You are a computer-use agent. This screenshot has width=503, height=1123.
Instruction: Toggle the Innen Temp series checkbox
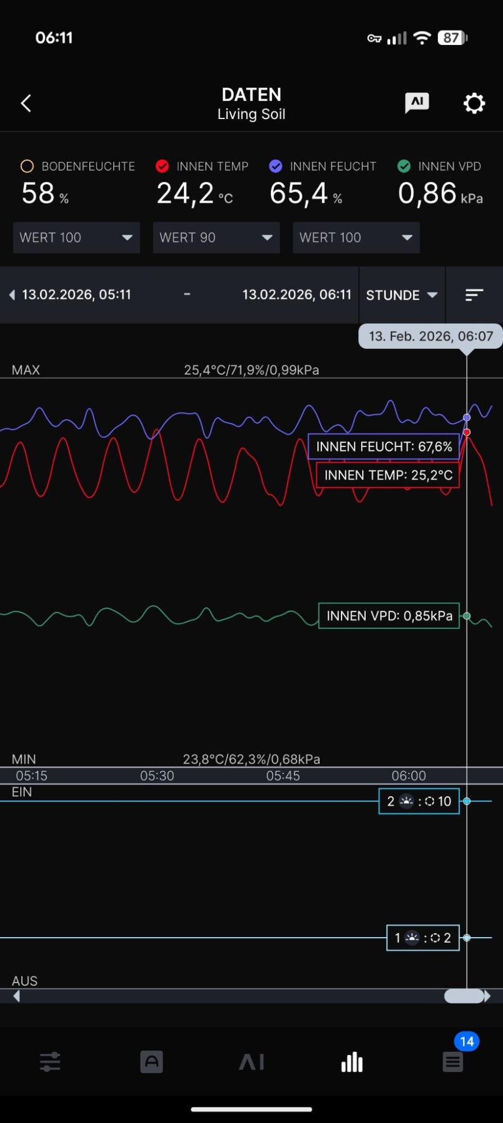tap(162, 166)
